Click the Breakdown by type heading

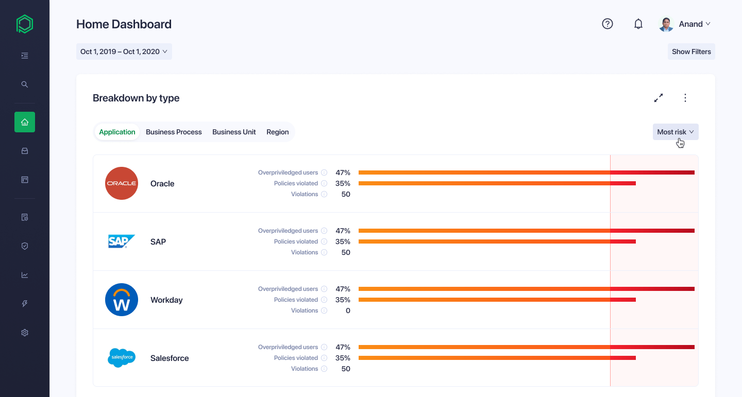(136, 98)
